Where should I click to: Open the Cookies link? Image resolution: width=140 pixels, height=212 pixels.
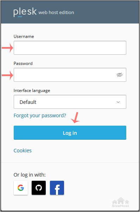(x=23, y=151)
